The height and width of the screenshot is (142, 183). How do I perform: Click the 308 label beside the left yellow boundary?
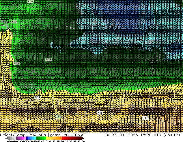tap(16, 64)
